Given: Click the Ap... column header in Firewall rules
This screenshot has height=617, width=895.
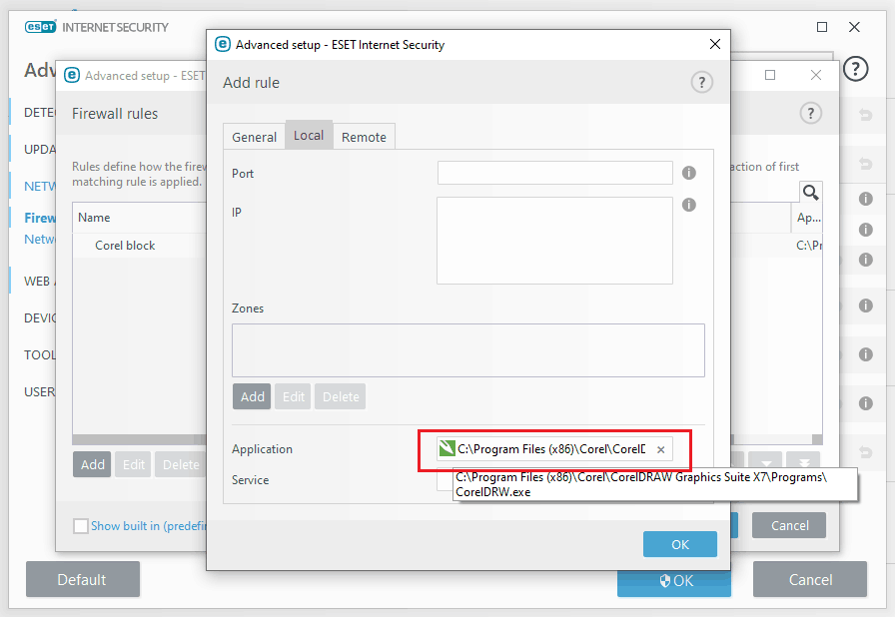Looking at the screenshot, I should click(807, 218).
